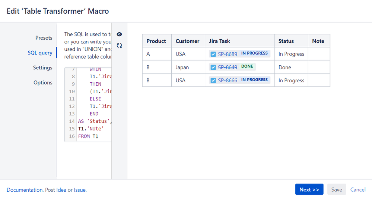The width and height of the screenshot is (372, 198).
Task: Cancel the macro editing
Action: pos(358,189)
